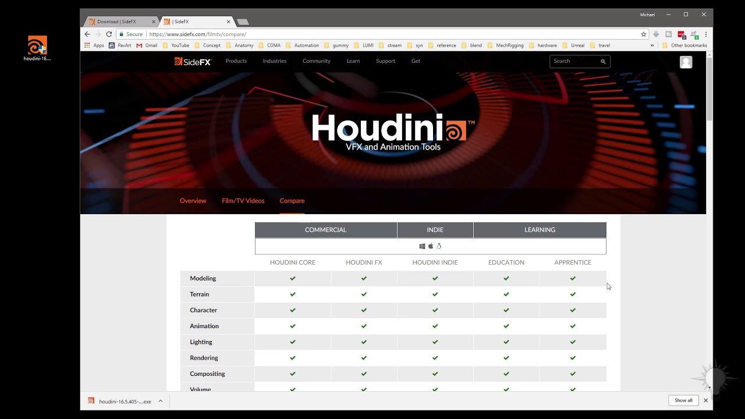Go back with the browser back arrow

coord(87,34)
